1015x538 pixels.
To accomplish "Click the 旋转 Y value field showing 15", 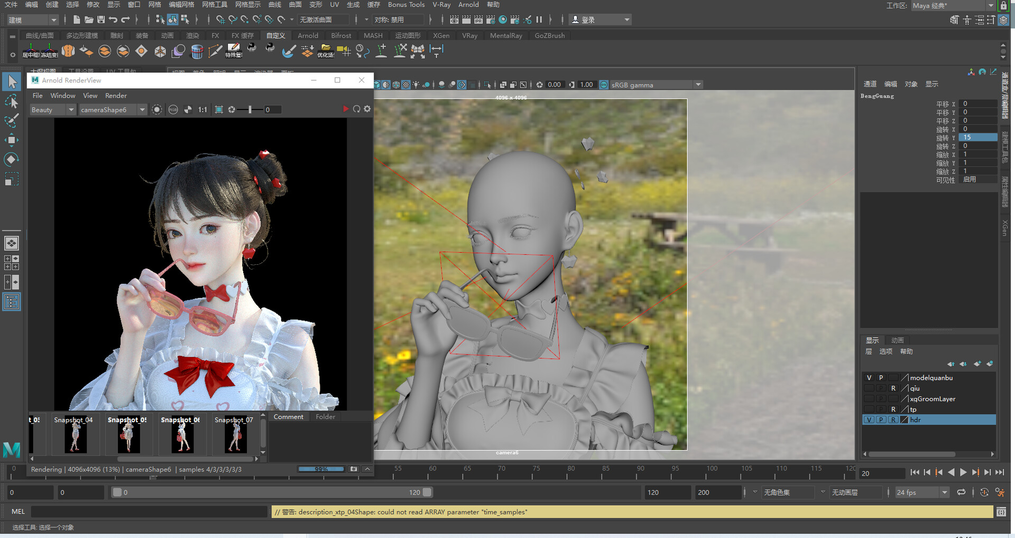I will coord(979,137).
